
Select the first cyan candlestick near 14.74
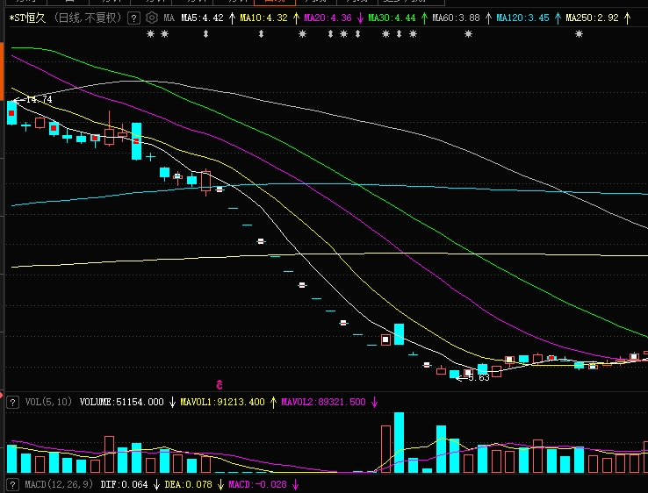point(12,112)
